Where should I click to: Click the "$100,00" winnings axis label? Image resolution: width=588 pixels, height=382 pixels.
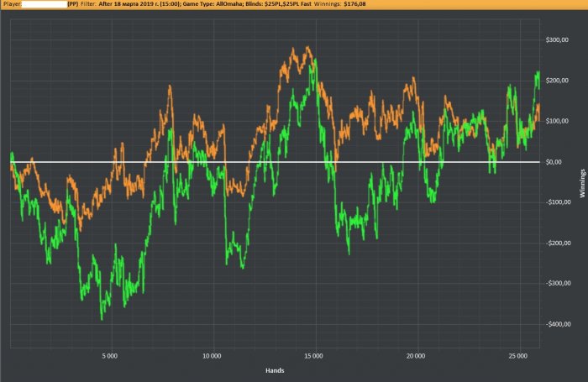(x=557, y=121)
